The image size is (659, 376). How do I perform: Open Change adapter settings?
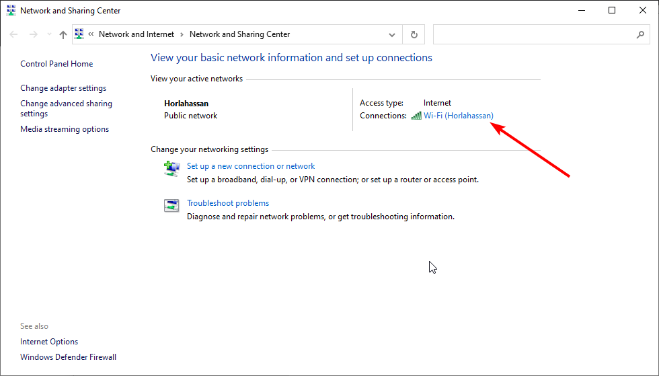click(x=63, y=88)
